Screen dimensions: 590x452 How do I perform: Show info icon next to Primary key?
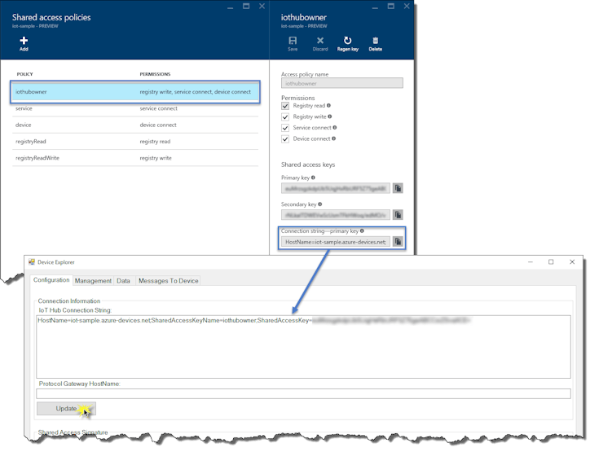click(x=313, y=178)
